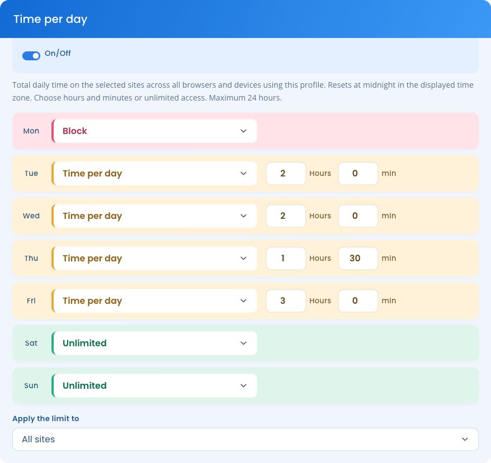Screen dimensions: 491x463
Task: Click the 'Total daily time' description text
Action: (243, 92)
